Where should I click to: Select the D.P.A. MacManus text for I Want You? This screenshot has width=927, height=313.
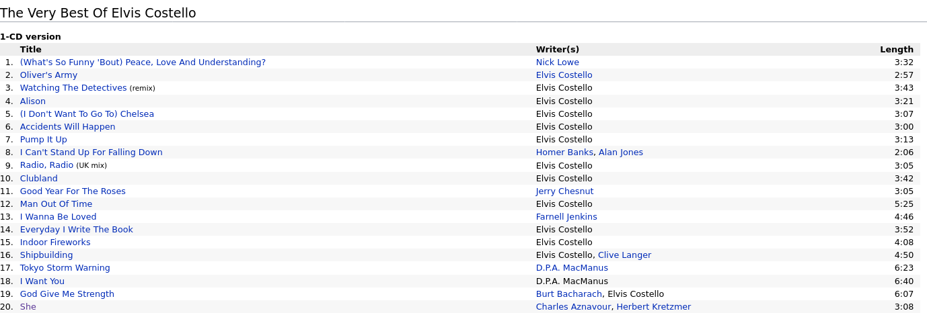pyautogui.click(x=572, y=281)
